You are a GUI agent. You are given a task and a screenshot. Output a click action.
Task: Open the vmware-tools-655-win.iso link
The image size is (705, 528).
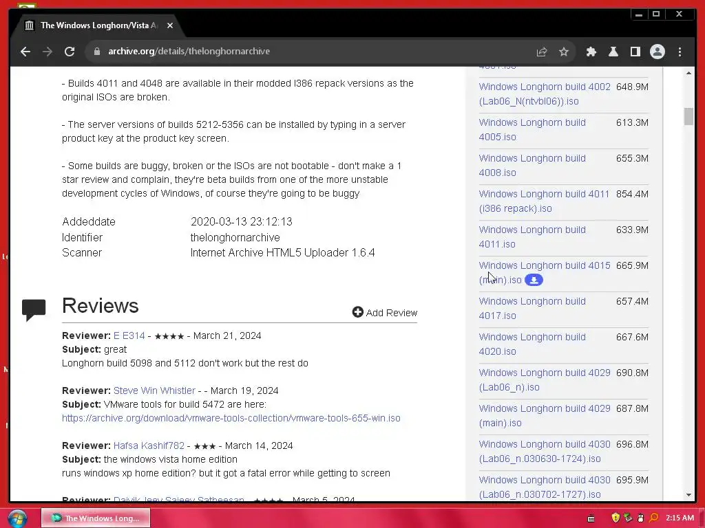tap(231, 418)
